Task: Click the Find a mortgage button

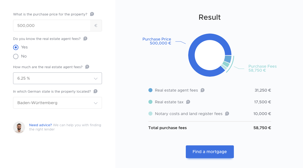Action: (210, 151)
